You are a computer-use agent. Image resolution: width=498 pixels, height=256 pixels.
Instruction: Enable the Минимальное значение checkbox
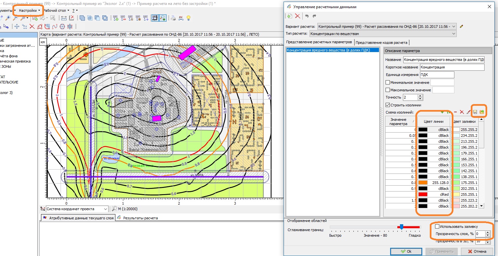(388, 82)
